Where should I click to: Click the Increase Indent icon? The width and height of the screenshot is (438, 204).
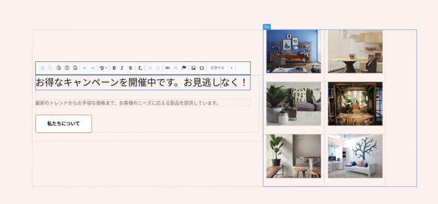[158, 68]
